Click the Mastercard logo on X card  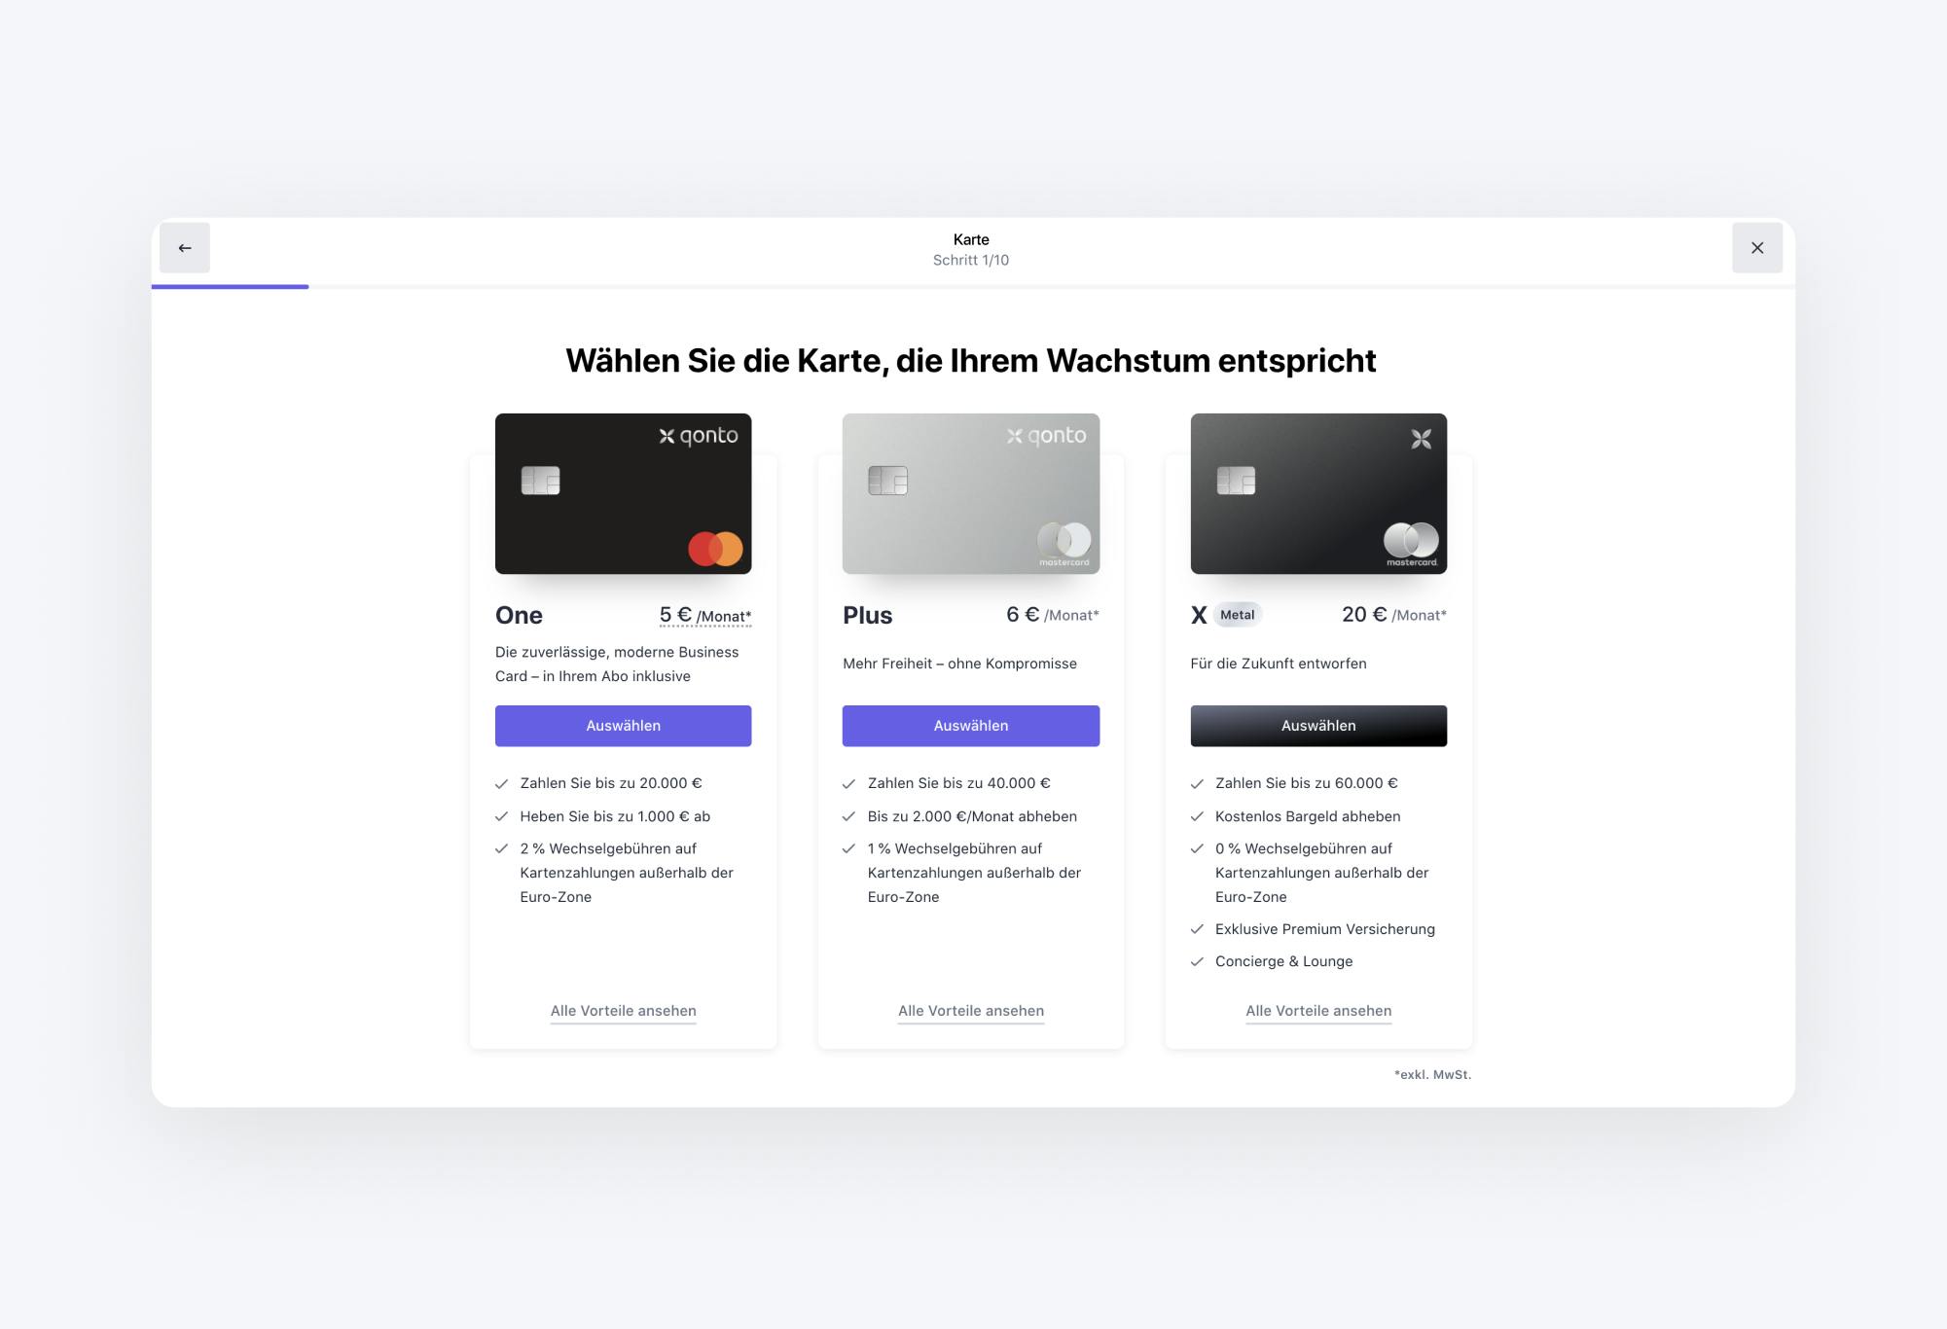point(1411,544)
